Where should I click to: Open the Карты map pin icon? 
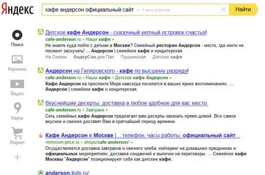click(17, 108)
